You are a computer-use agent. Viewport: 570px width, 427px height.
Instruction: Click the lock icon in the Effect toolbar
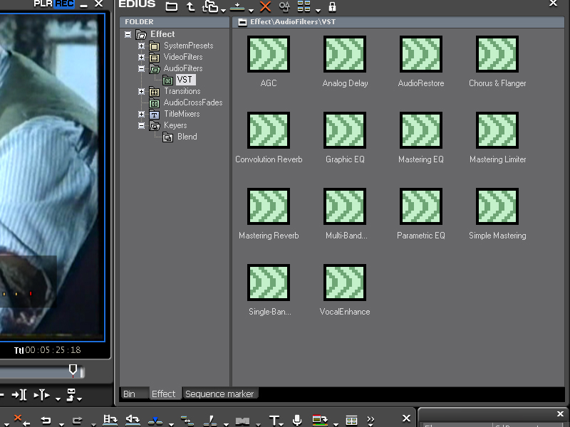332,7
